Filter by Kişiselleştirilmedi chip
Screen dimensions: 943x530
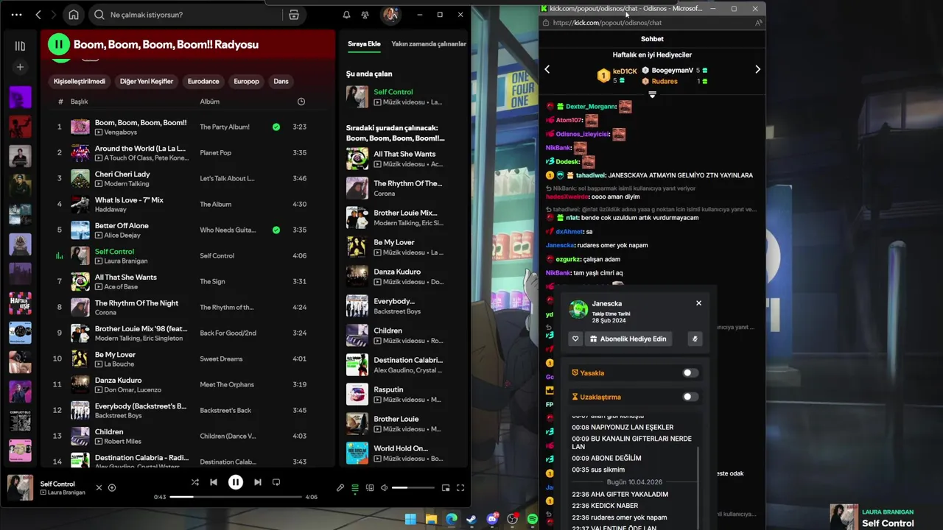(80, 81)
